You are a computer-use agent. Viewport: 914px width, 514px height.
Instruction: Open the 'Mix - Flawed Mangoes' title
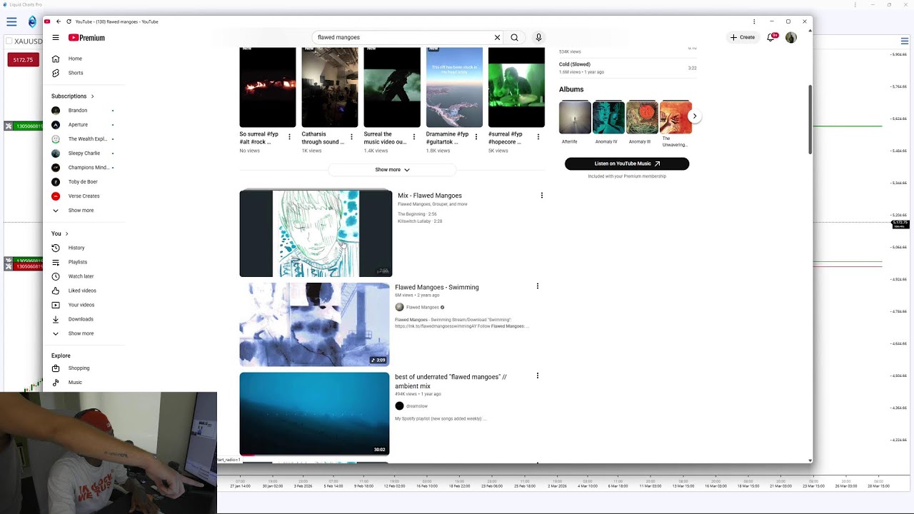click(430, 196)
